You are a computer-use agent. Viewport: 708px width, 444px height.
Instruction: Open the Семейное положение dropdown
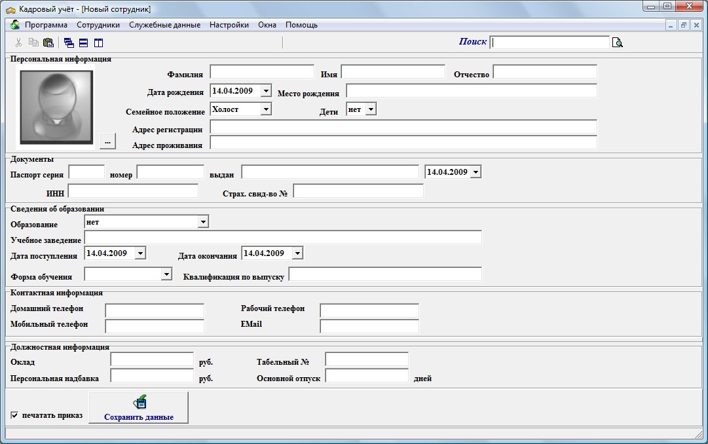[x=266, y=109]
